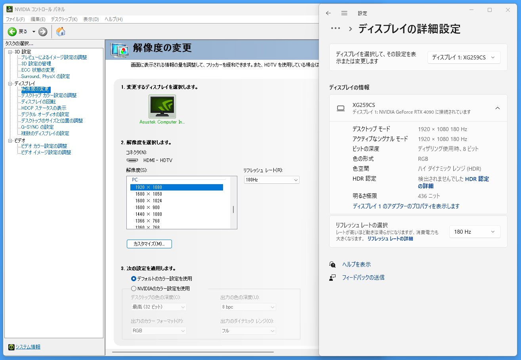
Task: Open the Home icon in NVIDIA toolbar
Action: click(61, 32)
